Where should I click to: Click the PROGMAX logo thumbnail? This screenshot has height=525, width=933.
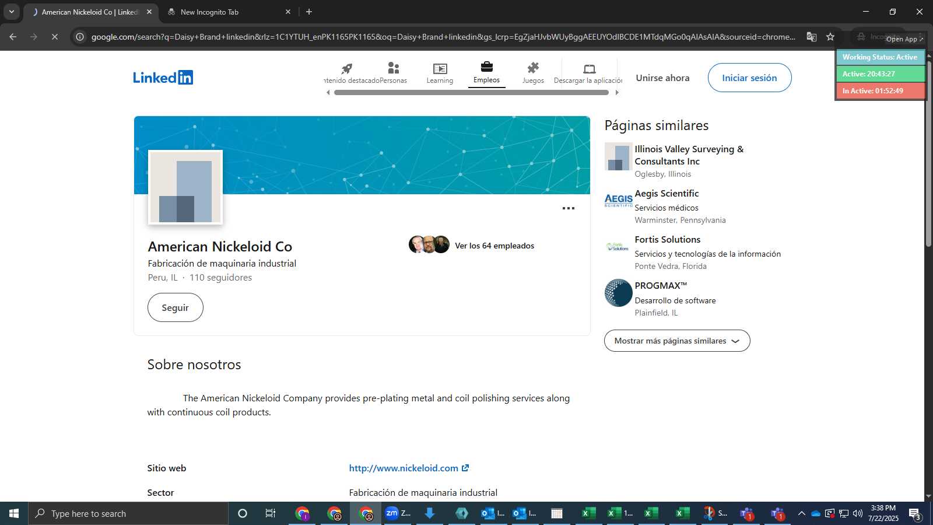619,293
